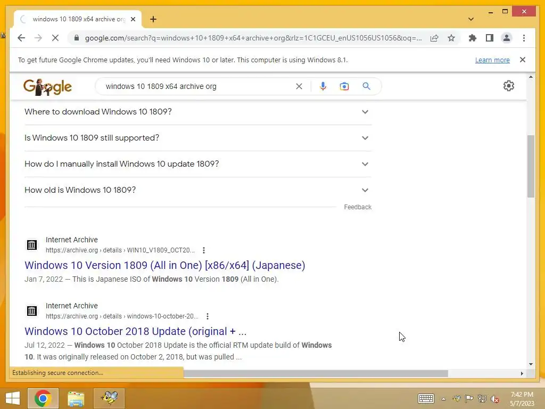Viewport: 545px width, 409px height.
Task: Click the horizontal scrollbar thumb
Action: [316, 373]
